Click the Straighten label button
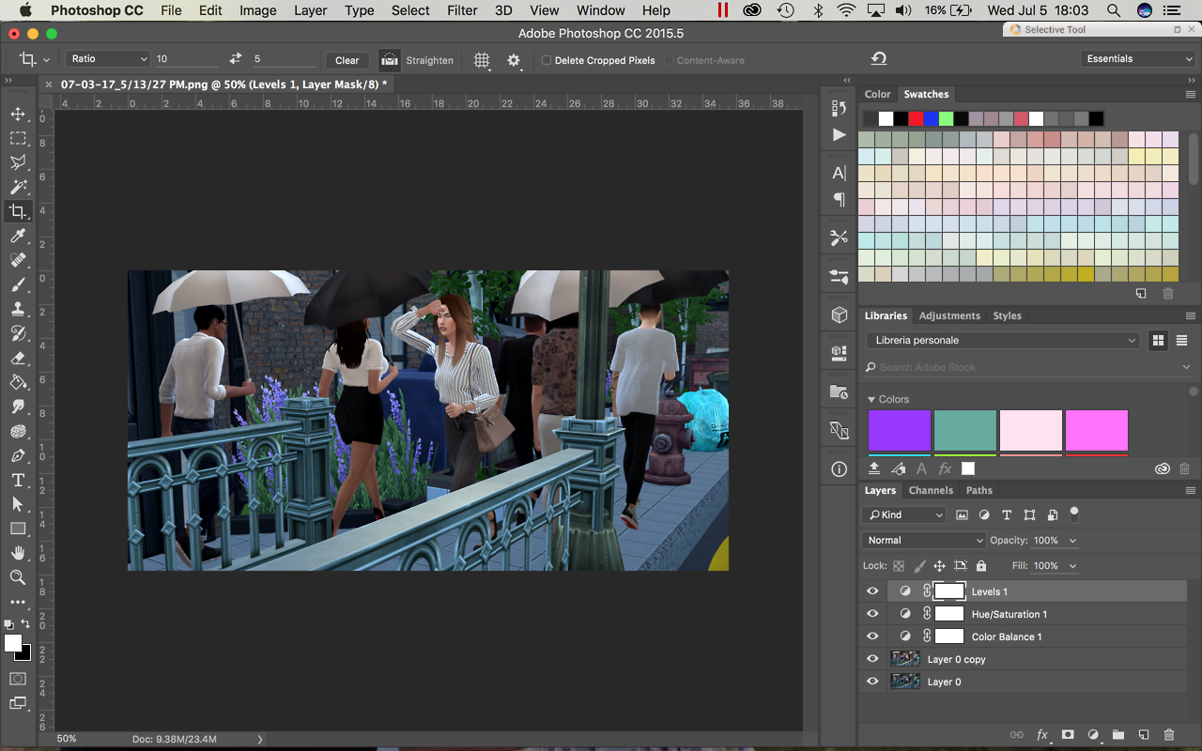The height and width of the screenshot is (751, 1202). [430, 60]
